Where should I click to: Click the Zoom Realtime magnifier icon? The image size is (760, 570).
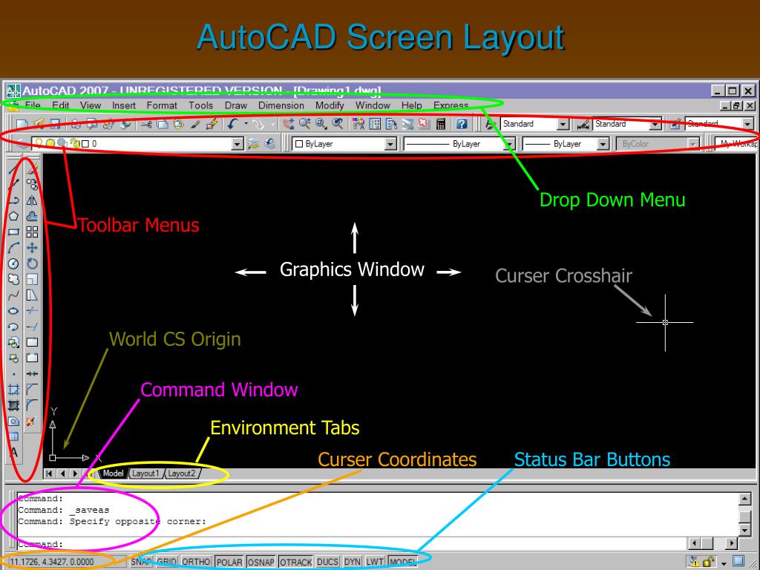tap(305, 124)
